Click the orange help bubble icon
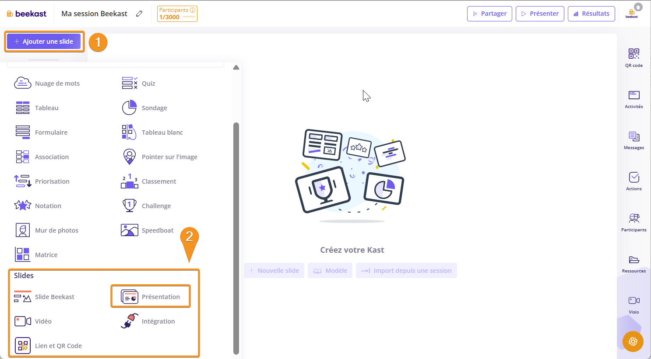The height and width of the screenshot is (359, 651). click(633, 342)
